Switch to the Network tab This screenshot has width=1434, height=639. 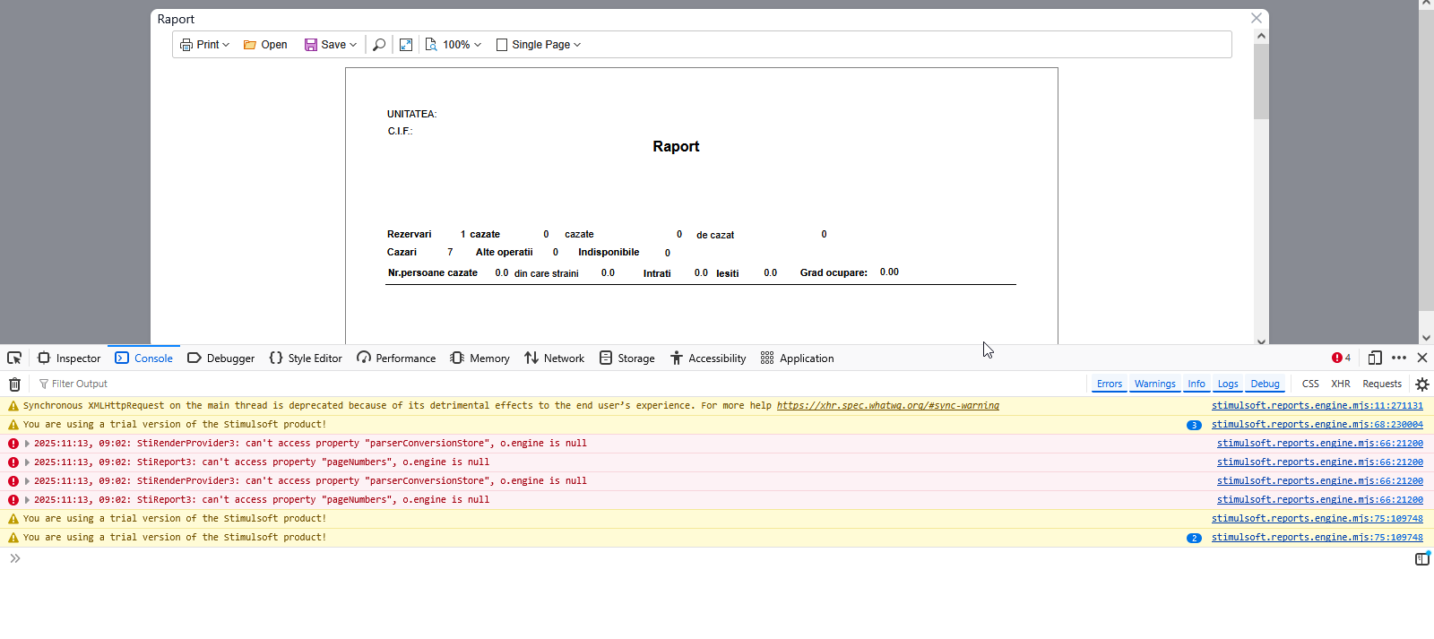(x=554, y=358)
